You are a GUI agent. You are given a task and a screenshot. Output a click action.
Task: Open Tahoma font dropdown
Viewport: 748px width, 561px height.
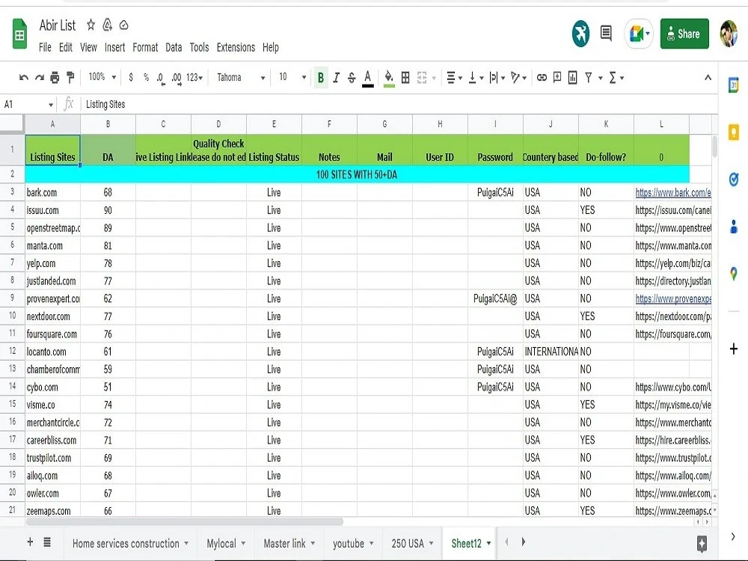(x=241, y=77)
